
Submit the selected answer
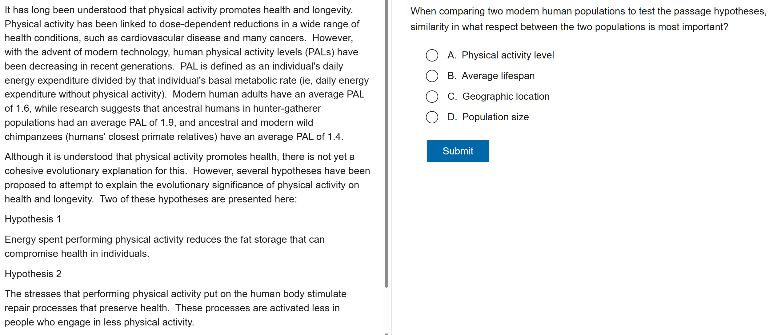coord(458,151)
